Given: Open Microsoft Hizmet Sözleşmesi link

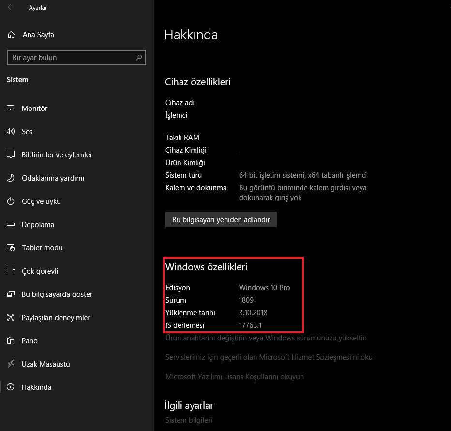Looking at the screenshot, I should (x=269, y=357).
